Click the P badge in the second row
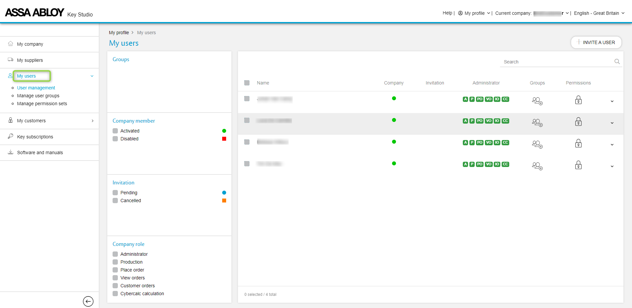 pos(472,121)
